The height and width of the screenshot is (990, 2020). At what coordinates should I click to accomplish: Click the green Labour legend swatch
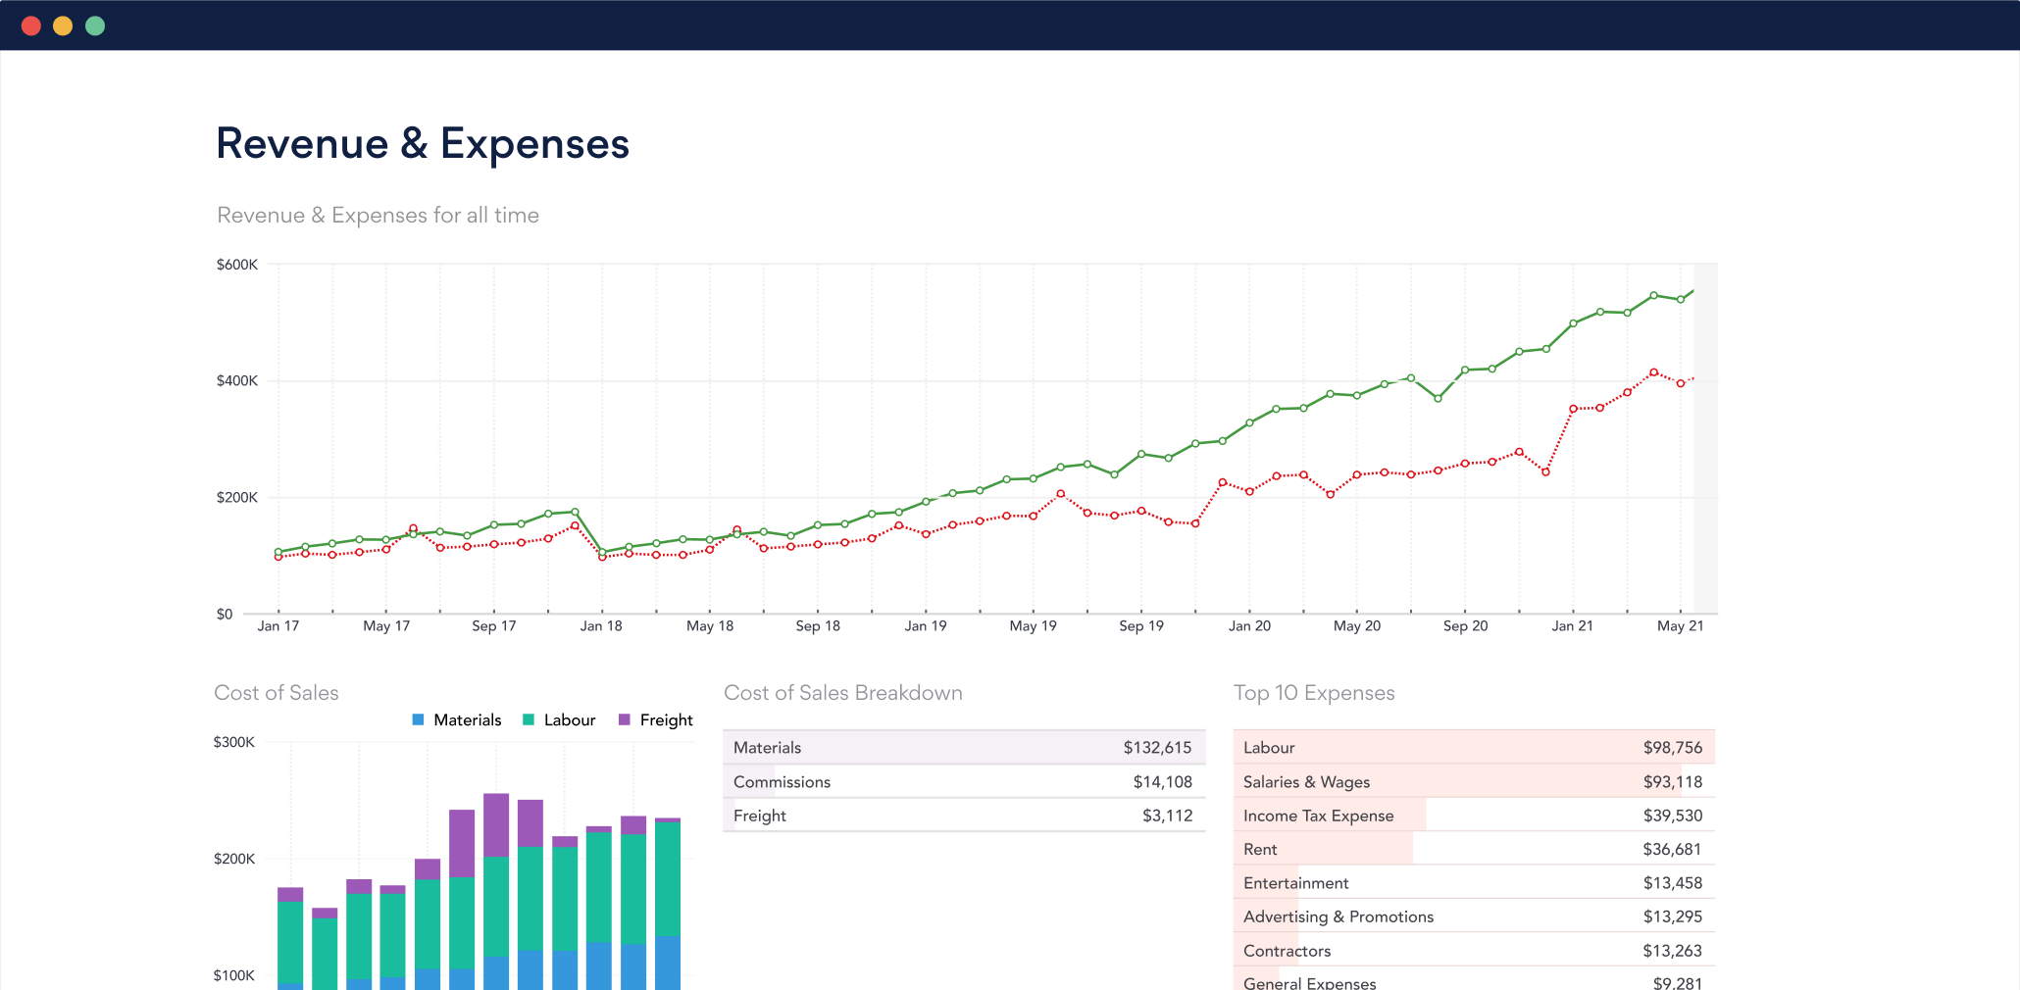point(529,719)
